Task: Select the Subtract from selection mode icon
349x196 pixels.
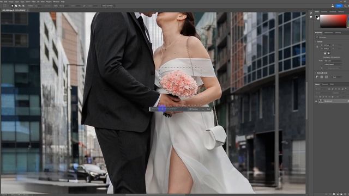Action: click(20, 6)
